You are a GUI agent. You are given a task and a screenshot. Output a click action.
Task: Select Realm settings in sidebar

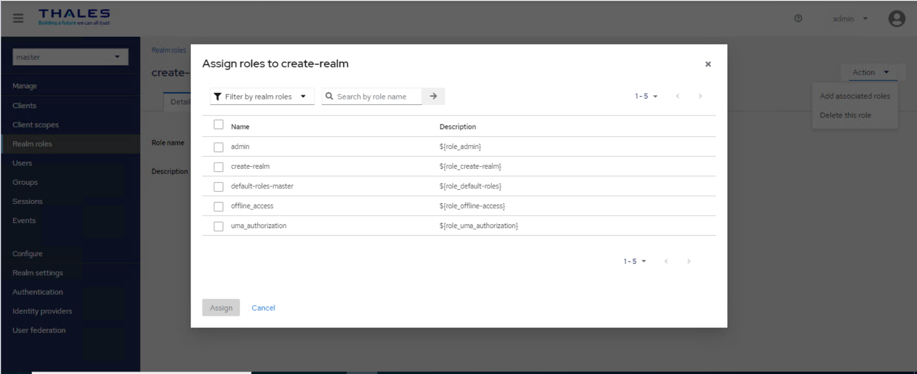38,273
